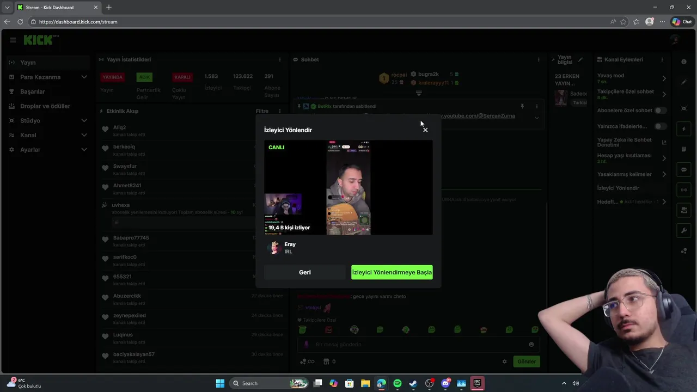Click the chat bubble icon in right toolbar
697x392 pixels.
pyautogui.click(x=684, y=170)
